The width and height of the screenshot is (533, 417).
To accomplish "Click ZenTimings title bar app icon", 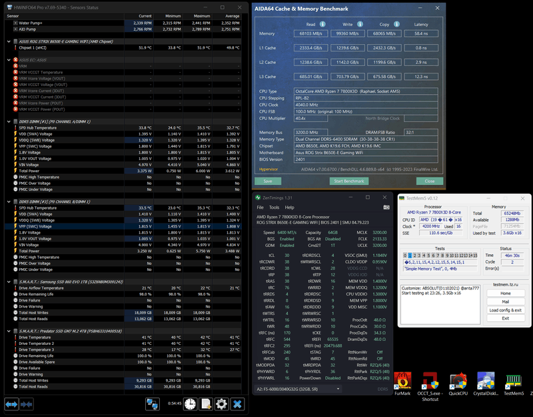I will click(258, 197).
